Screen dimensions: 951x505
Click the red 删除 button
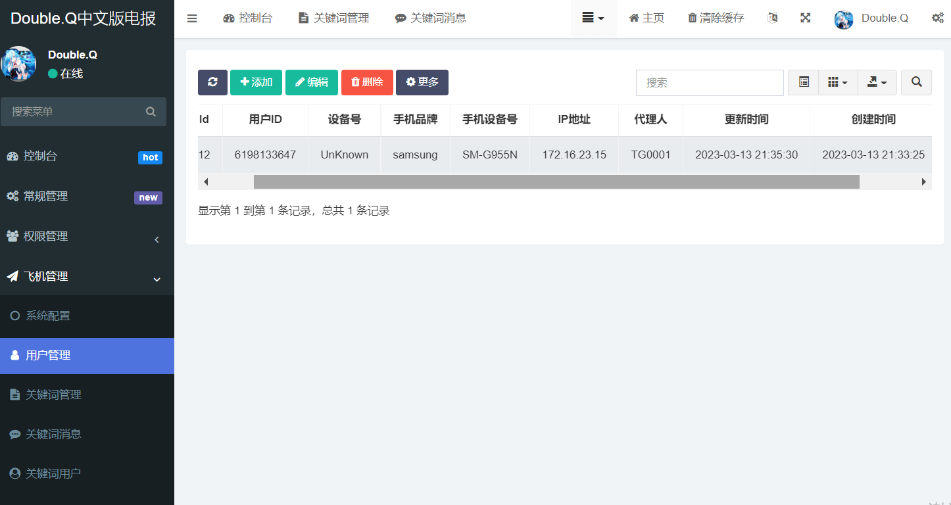coord(367,82)
